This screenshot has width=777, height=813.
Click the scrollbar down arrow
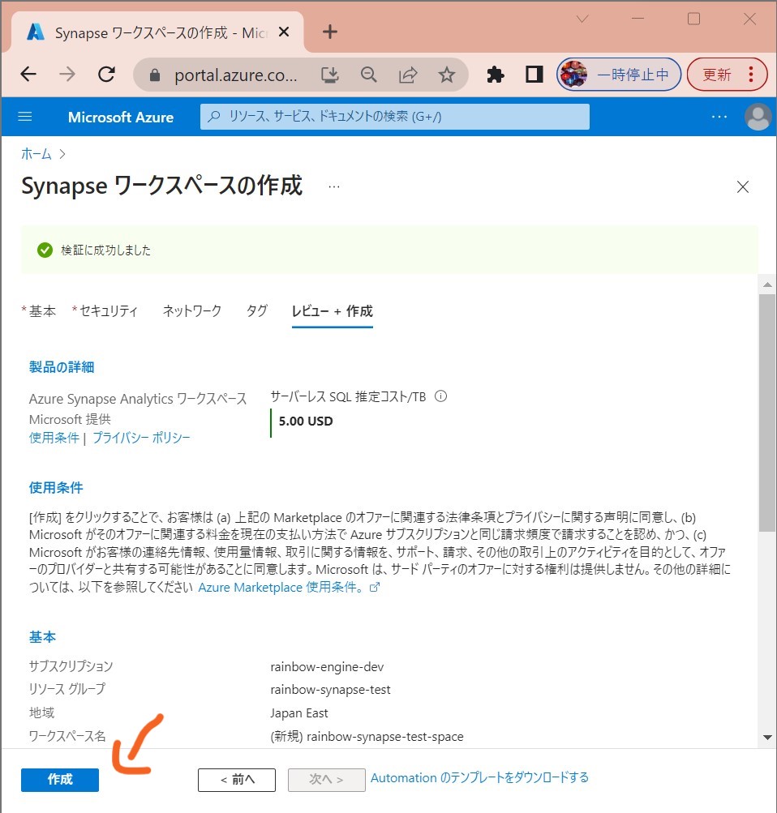pos(767,738)
